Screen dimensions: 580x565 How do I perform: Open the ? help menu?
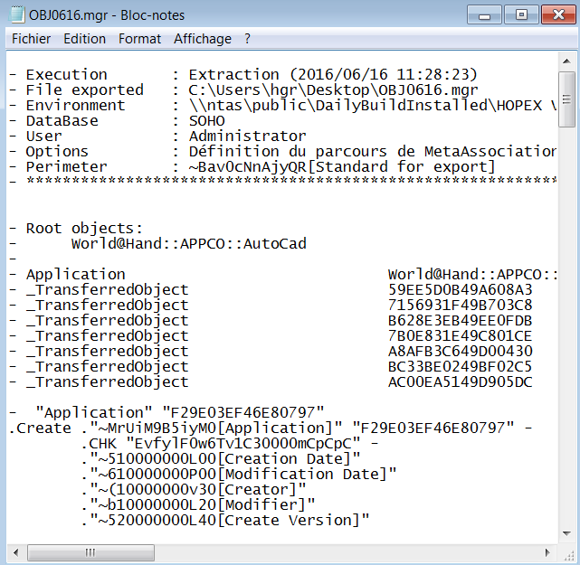coord(247,39)
